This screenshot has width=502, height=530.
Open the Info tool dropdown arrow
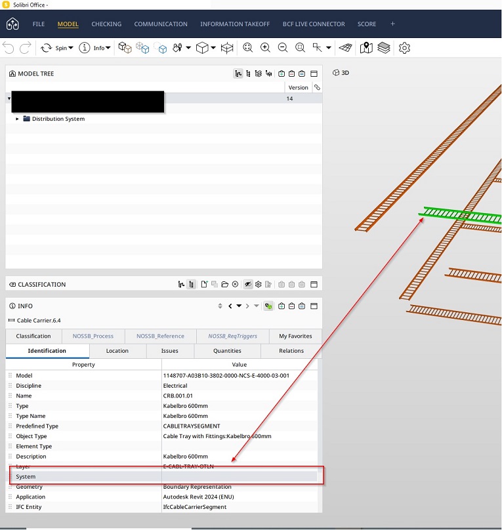point(108,48)
